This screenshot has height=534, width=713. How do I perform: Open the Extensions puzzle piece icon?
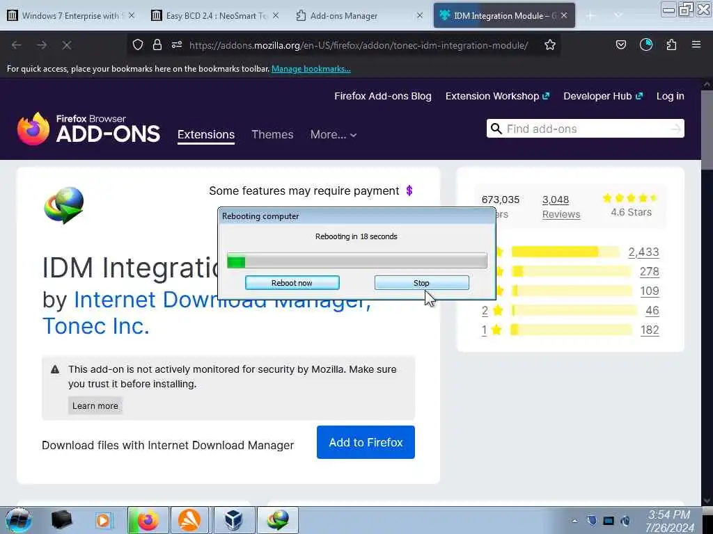point(671,44)
